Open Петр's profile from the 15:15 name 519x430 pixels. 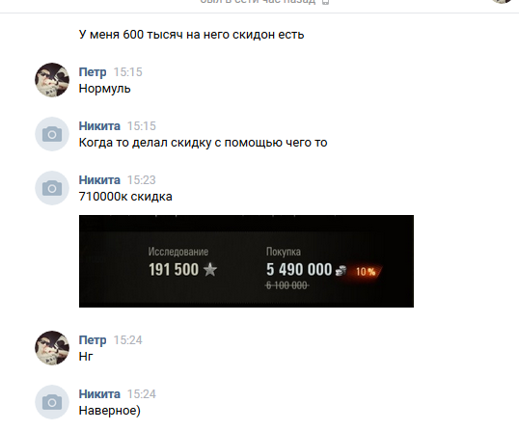tap(93, 72)
